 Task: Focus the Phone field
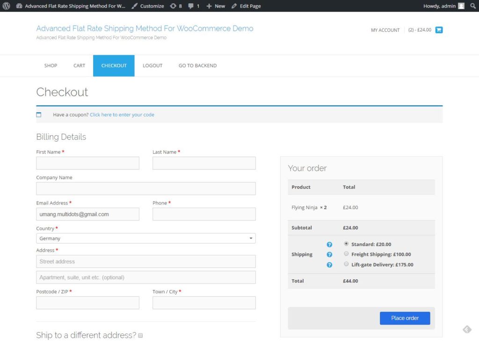point(204,214)
